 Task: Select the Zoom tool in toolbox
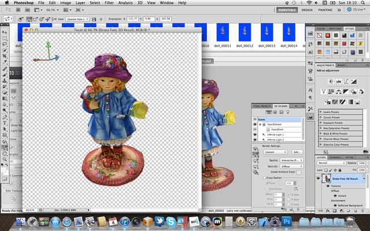click(x=5, y=159)
